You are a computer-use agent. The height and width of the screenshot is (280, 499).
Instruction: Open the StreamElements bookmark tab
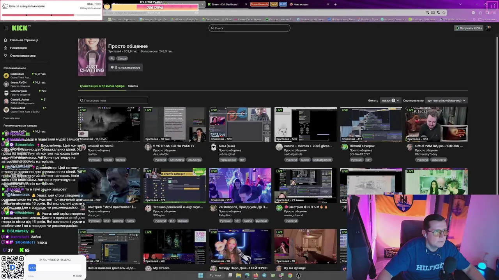[259, 4]
